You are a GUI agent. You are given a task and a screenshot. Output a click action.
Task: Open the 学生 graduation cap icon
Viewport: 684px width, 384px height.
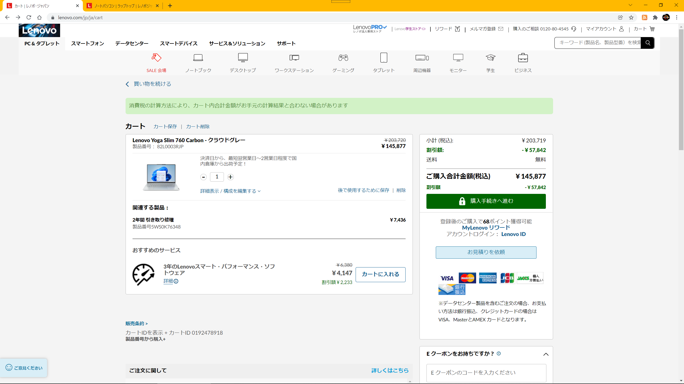491,58
